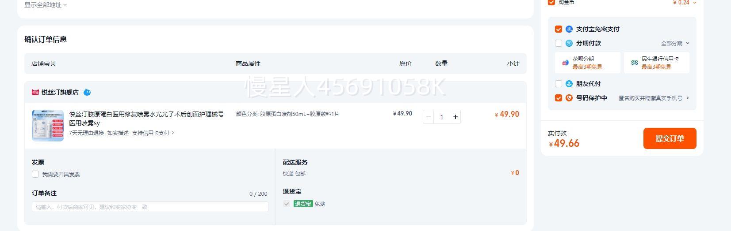Expand the 全部分期 dropdown

pyautogui.click(x=675, y=43)
